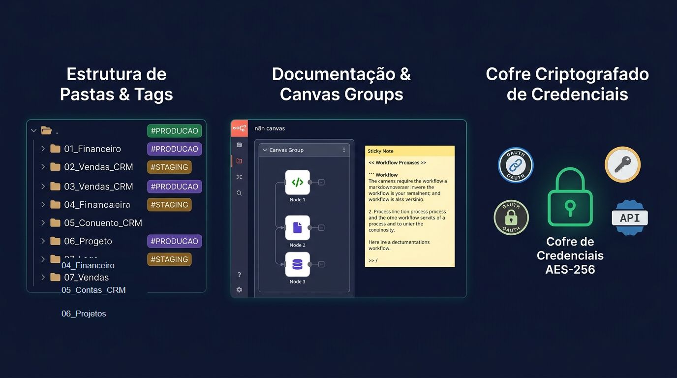Click the shuffle arrows icon in the sidebar
677x378 pixels.
239,177
